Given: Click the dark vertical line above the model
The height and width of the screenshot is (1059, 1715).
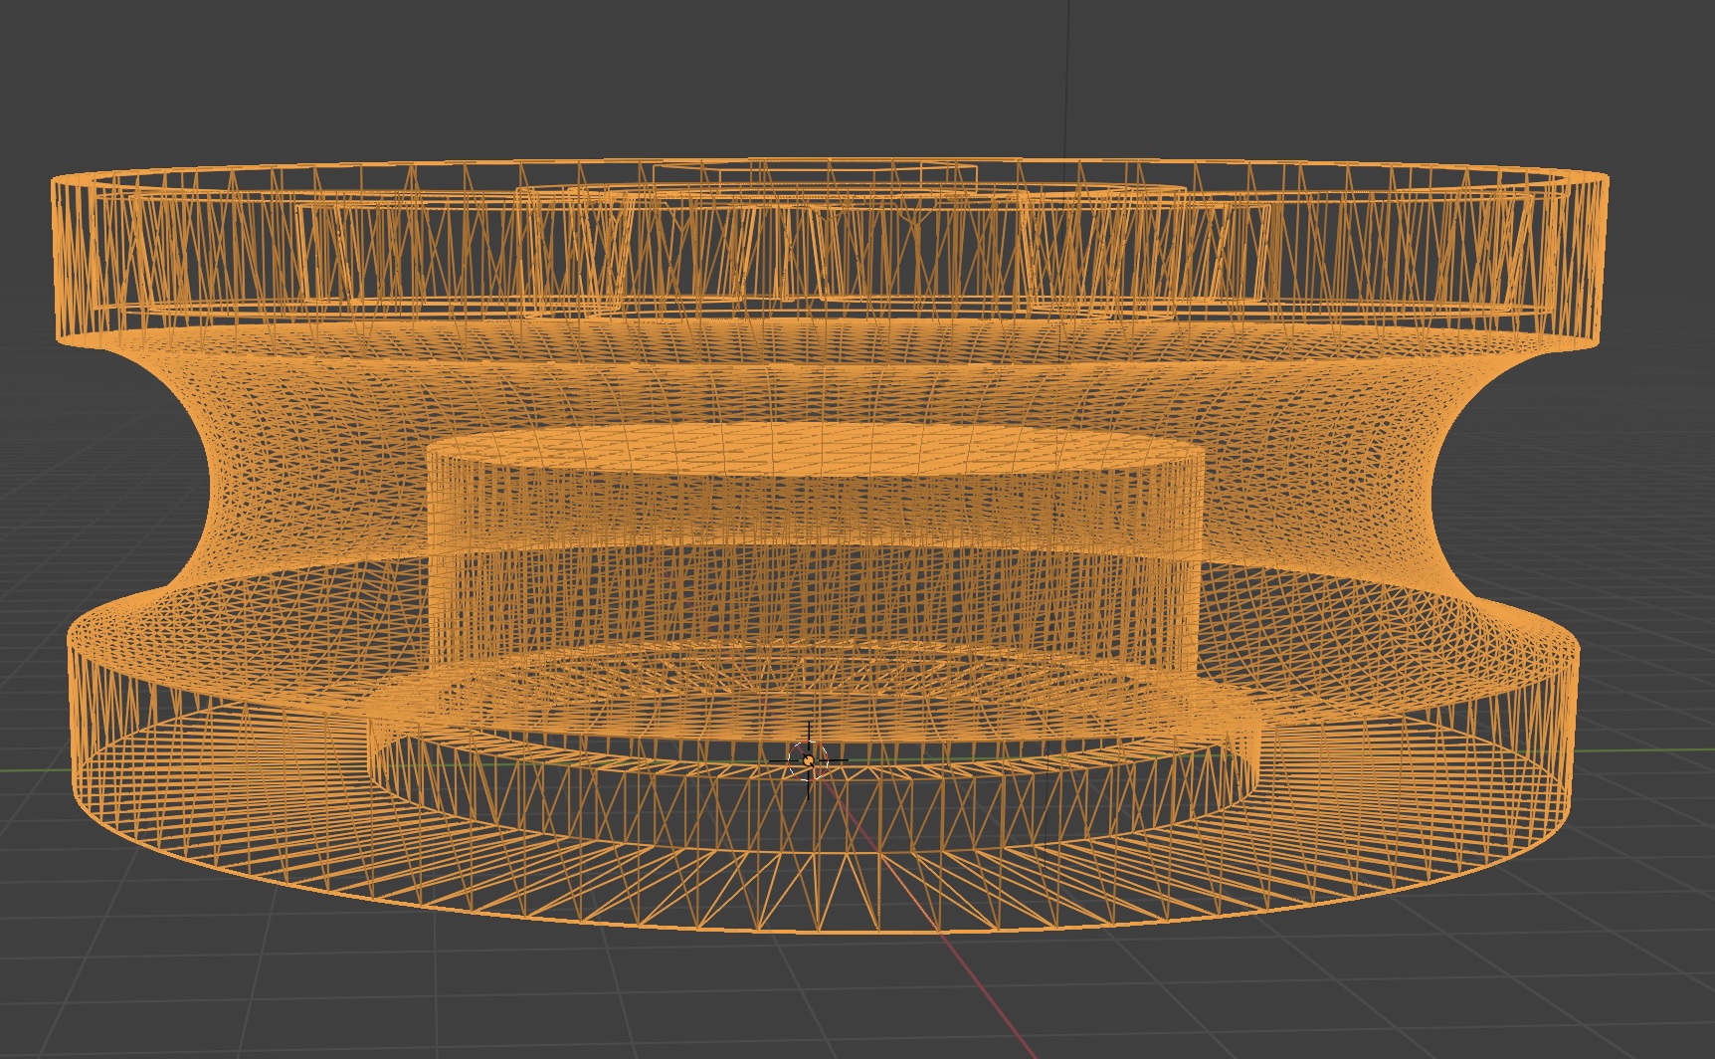Looking at the screenshot, I should (1067, 80).
